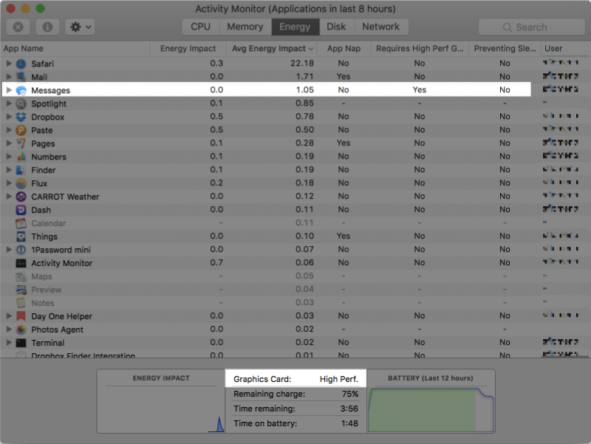591x444 pixels.
Task: Select the Photos Agent row name
Action: coord(57,329)
